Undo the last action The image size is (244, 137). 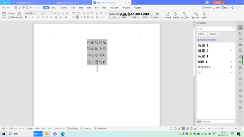tap(31, 8)
